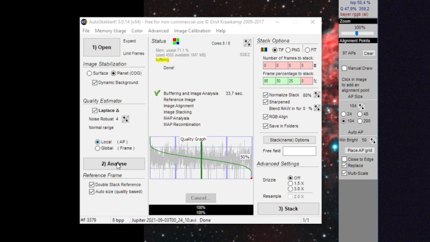Click the Cancel button
430x242 pixels.
point(201,198)
